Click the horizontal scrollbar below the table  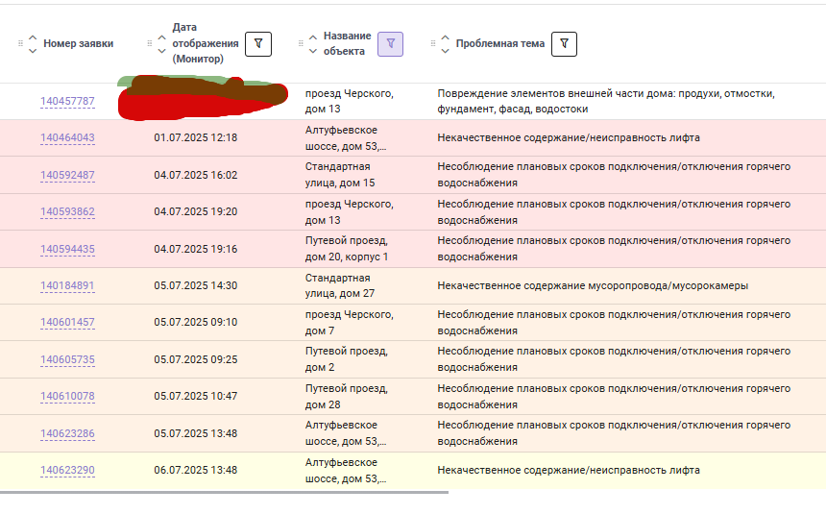[224, 493]
